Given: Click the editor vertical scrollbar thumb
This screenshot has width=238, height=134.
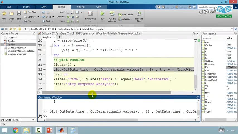Looking at the screenshot, I should point(196,81).
